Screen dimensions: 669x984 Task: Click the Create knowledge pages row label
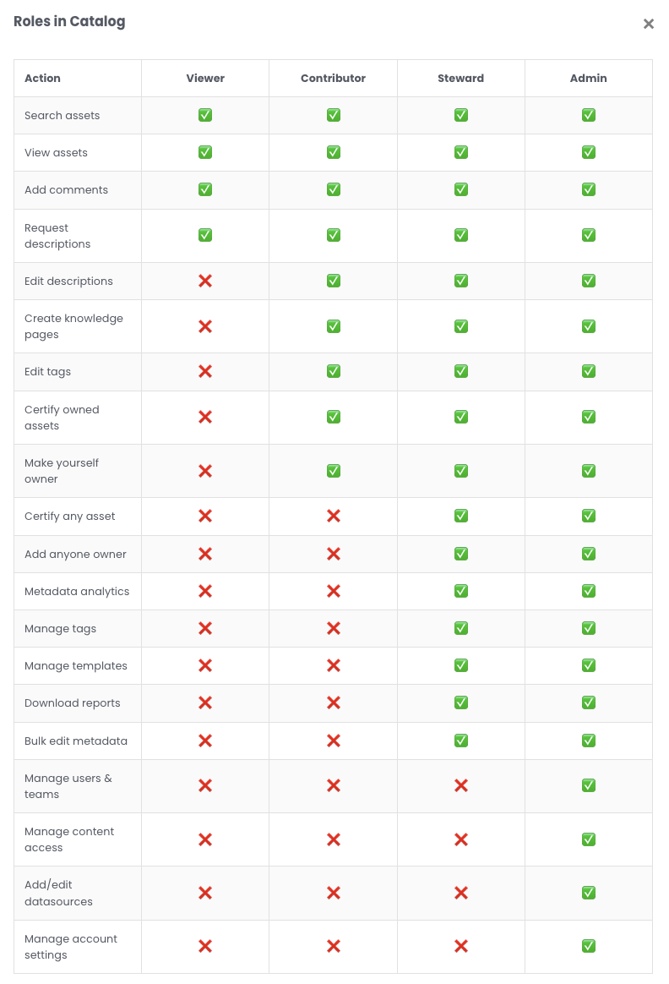coord(73,326)
